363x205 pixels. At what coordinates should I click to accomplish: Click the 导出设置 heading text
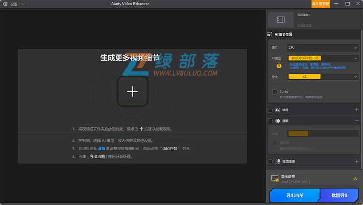(288, 177)
